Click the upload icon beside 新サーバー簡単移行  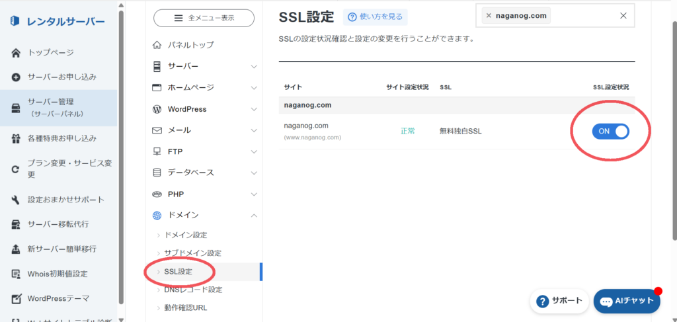tap(16, 249)
